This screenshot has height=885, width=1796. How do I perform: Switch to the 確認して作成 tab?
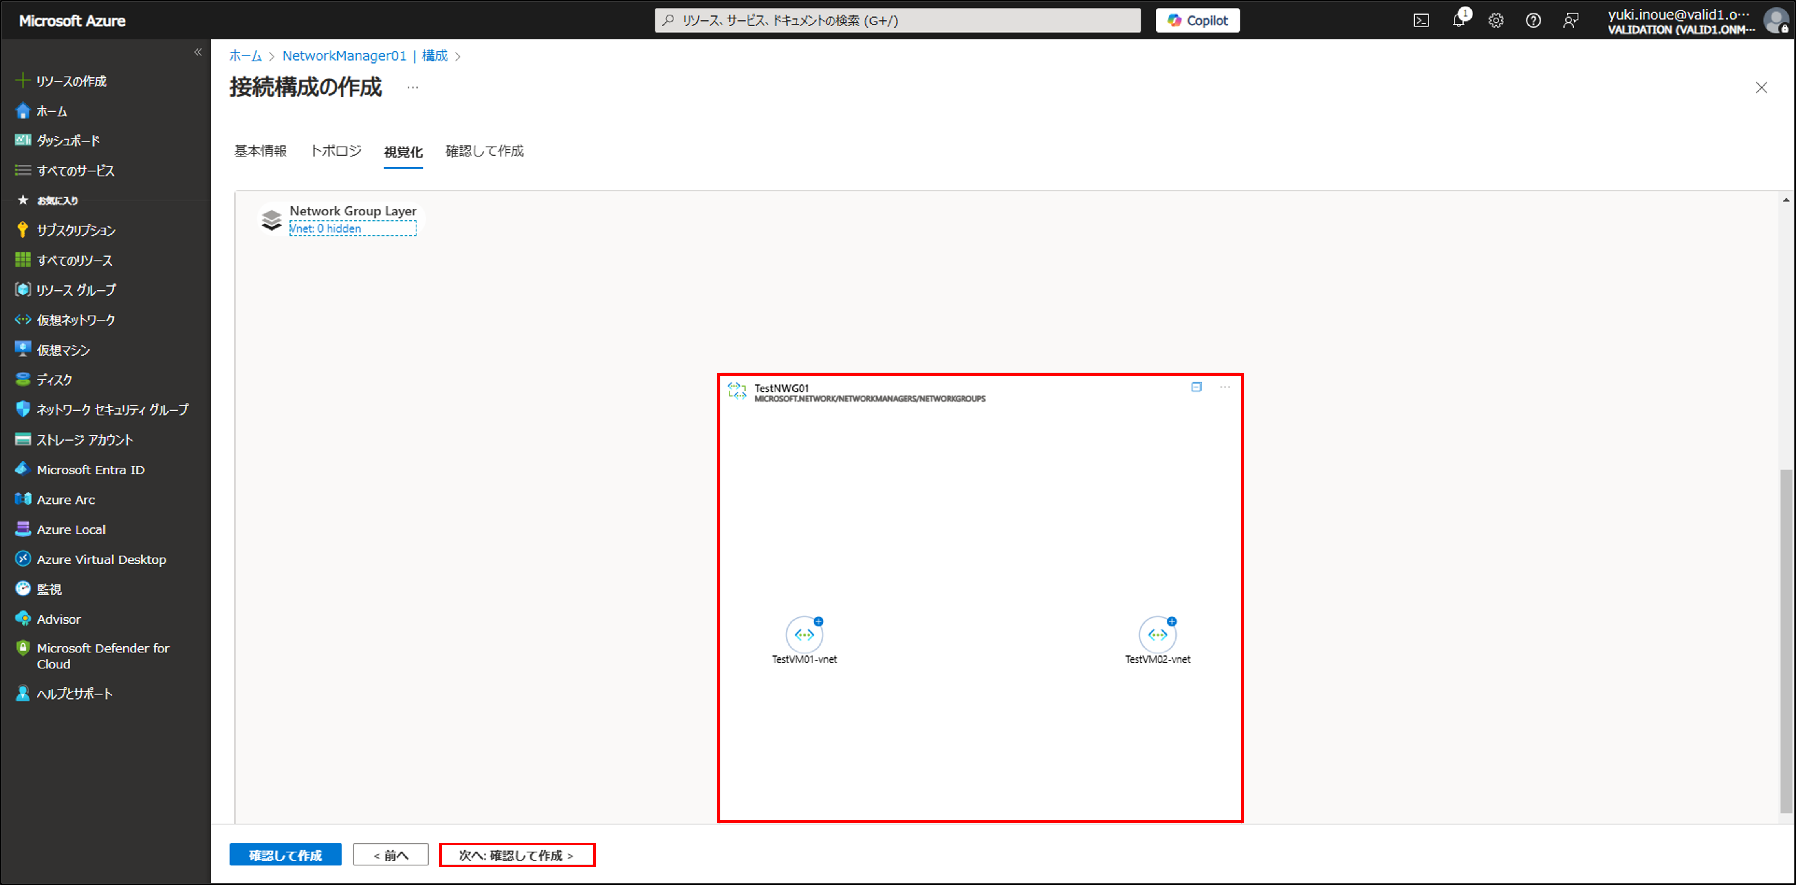point(484,151)
